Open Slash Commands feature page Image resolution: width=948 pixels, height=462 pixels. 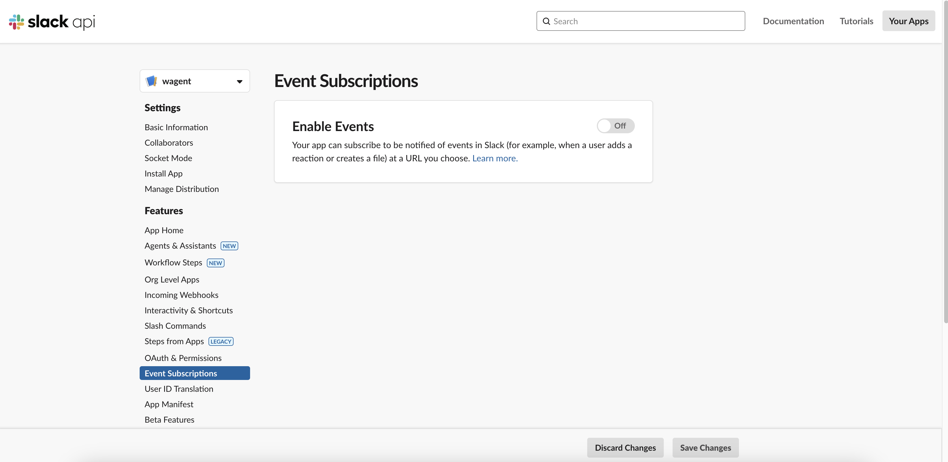pyautogui.click(x=175, y=326)
